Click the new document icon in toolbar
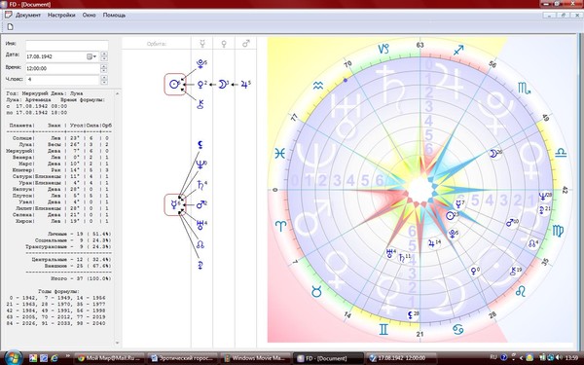Image resolution: width=584 pixels, height=365 pixels. click(11, 27)
